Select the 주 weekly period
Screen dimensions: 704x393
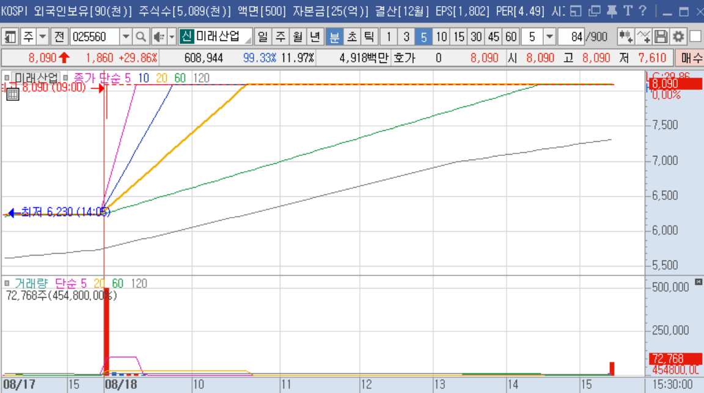280,37
